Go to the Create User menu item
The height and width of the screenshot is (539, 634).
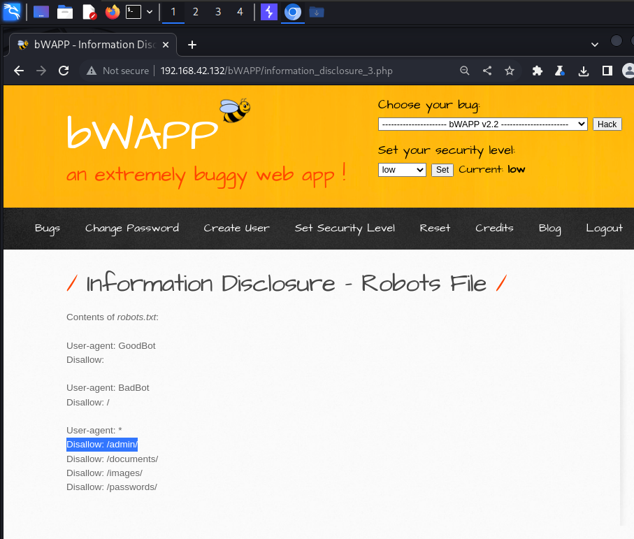(x=236, y=228)
